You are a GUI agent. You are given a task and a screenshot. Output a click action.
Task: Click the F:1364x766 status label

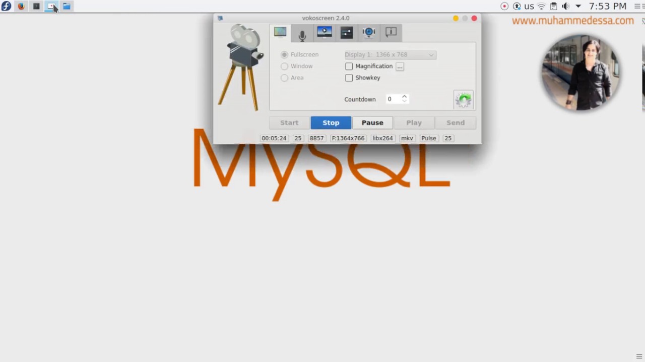tap(348, 138)
